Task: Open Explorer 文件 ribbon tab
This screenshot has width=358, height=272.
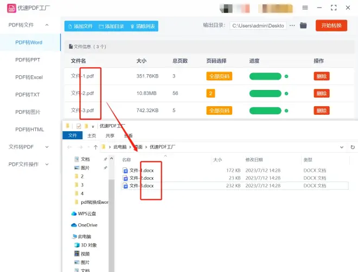Action: pyautogui.click(x=72, y=135)
